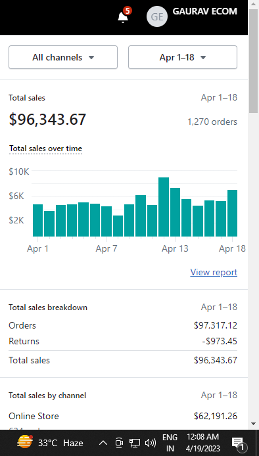Click the $62,191.26 Online Store amount
259x456 pixels.
[216, 416]
